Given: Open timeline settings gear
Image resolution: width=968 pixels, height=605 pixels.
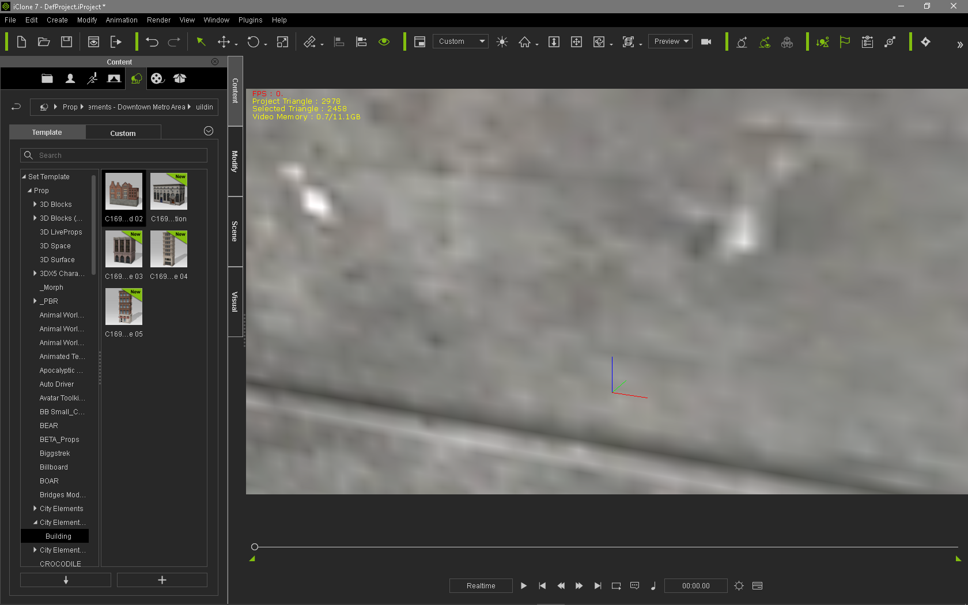Looking at the screenshot, I should 739,586.
